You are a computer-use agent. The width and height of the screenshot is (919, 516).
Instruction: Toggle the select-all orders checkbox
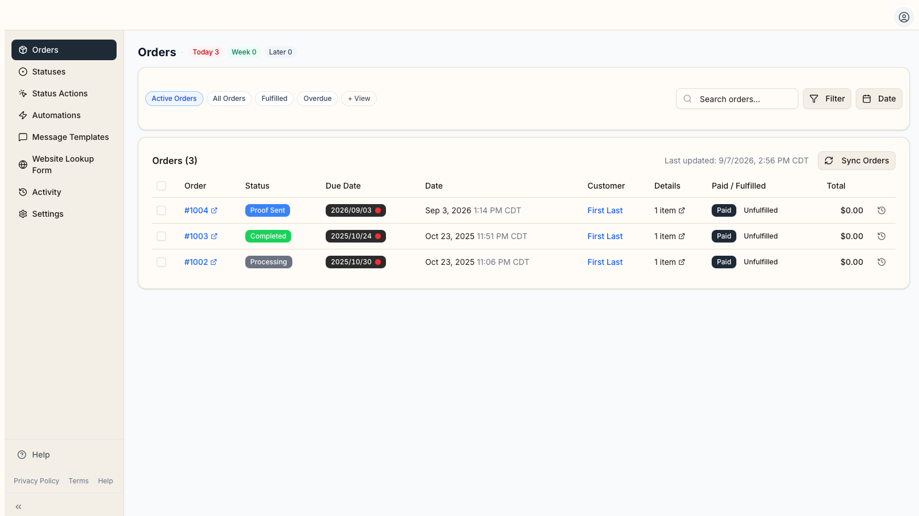pyautogui.click(x=161, y=186)
